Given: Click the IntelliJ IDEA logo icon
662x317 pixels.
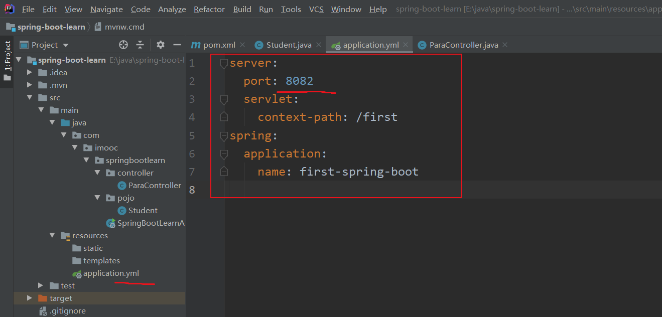Looking at the screenshot, I should [x=9, y=9].
